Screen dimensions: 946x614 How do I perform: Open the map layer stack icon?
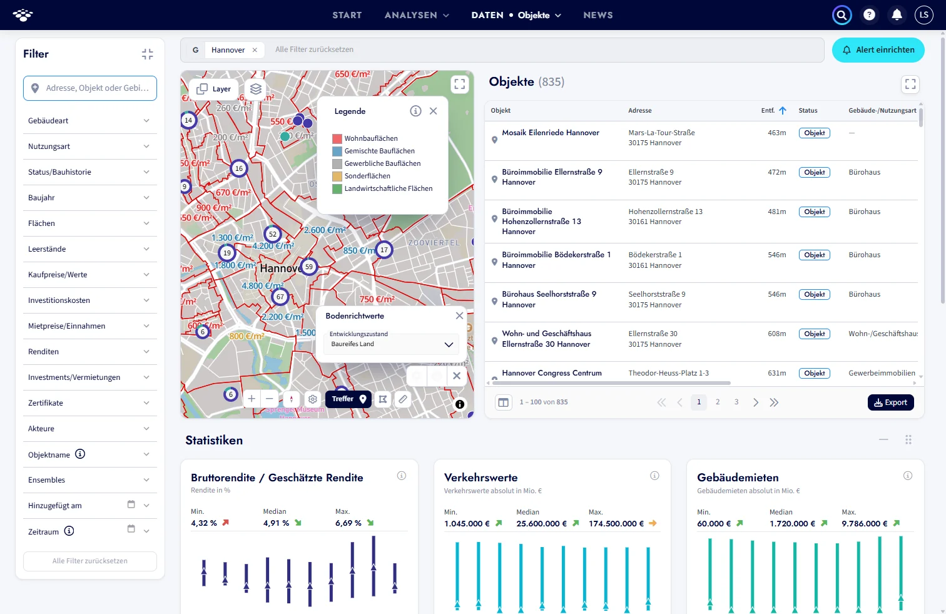256,89
